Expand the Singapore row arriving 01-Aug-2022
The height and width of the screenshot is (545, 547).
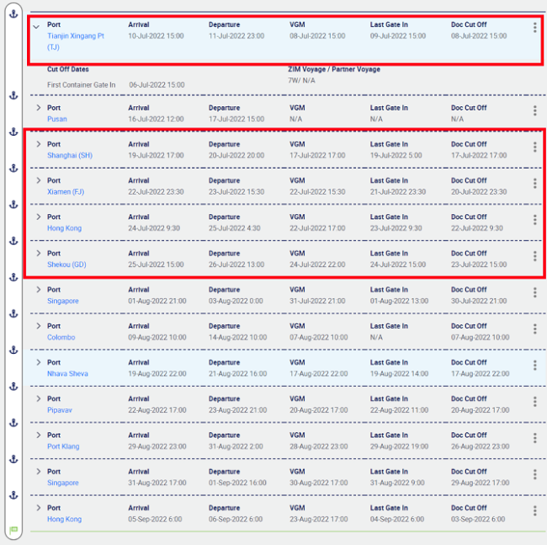[x=39, y=289]
